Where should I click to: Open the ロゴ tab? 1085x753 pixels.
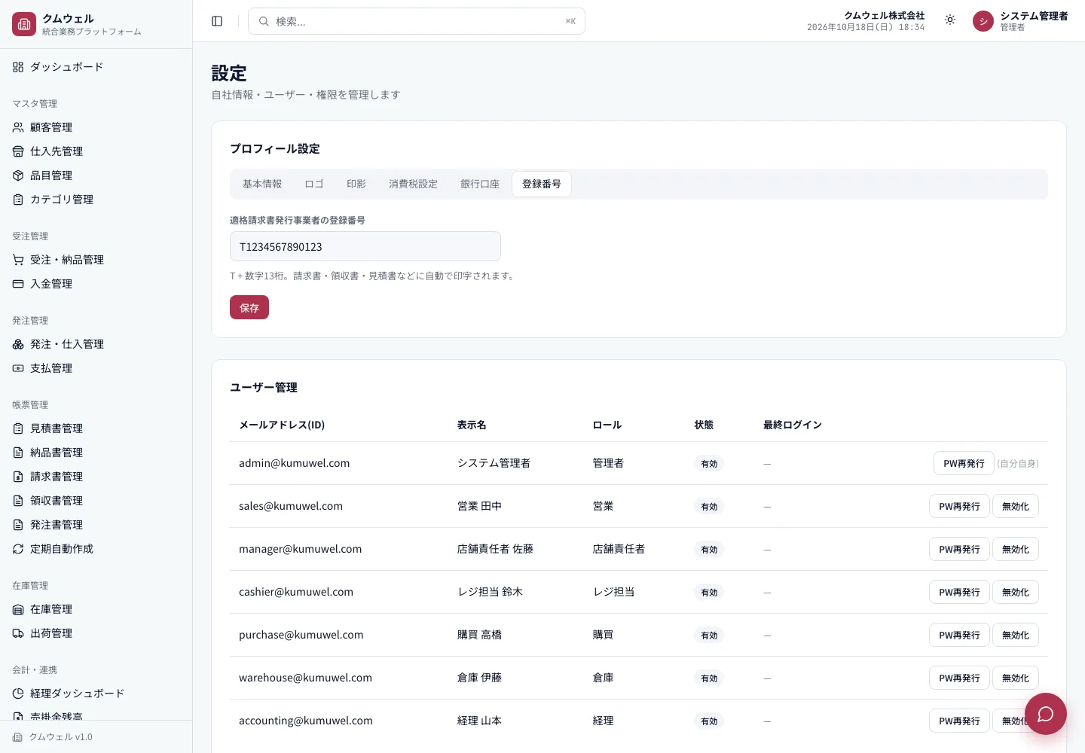point(314,184)
